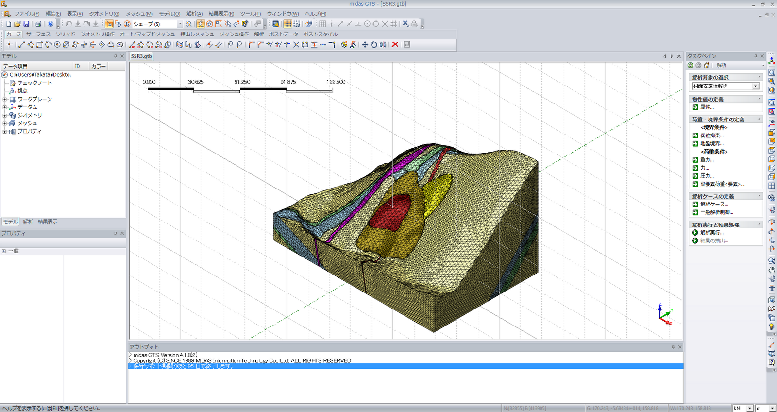
Task: Create a new file via toolbar icon
Action: click(8, 24)
